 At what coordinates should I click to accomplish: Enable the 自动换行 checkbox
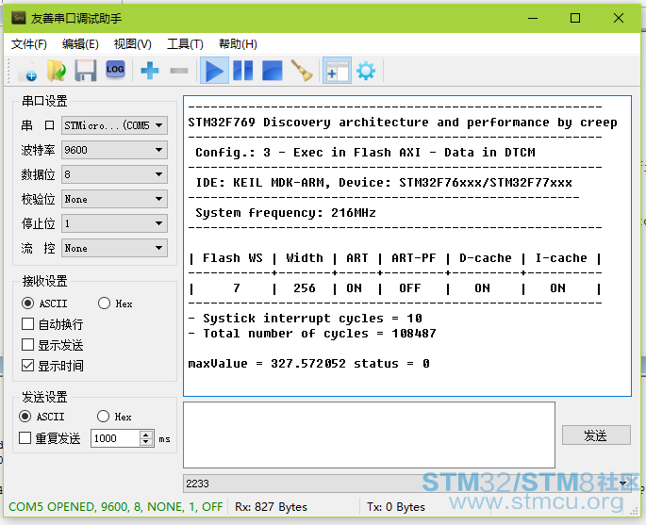52,324
